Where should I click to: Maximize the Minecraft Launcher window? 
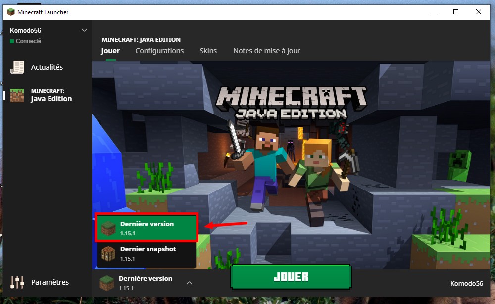point(456,12)
